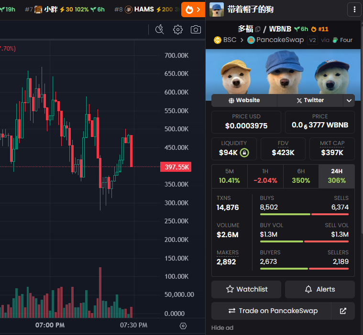Click the TXNS count 14,876
Image resolution: width=363 pixels, height=335 pixels.
[228, 208]
